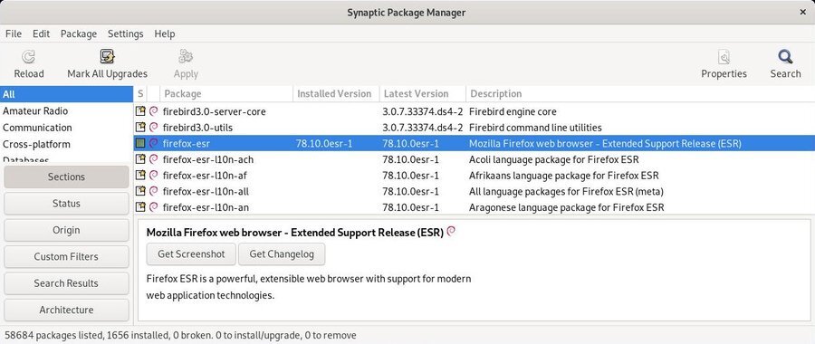Switch to the Sections filter view
This screenshot has height=344, width=815.
pyautogui.click(x=66, y=177)
